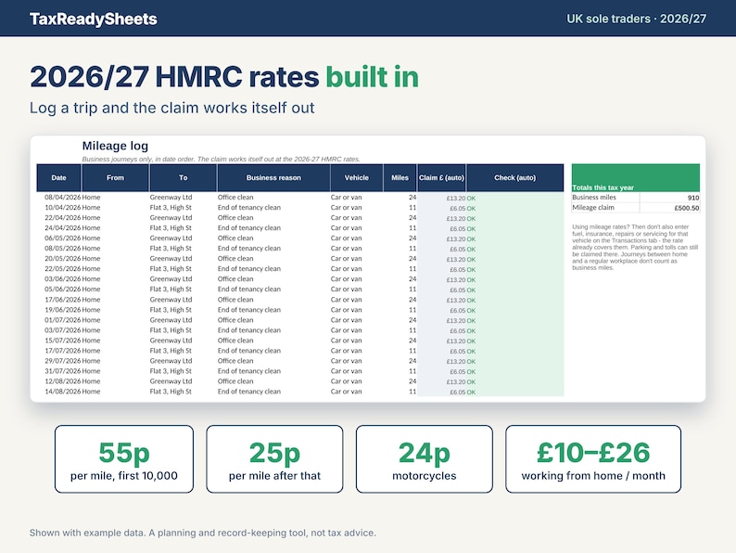Image resolution: width=736 pixels, height=553 pixels.
Task: Click the date cell 14/08/2026
Action: [62, 392]
